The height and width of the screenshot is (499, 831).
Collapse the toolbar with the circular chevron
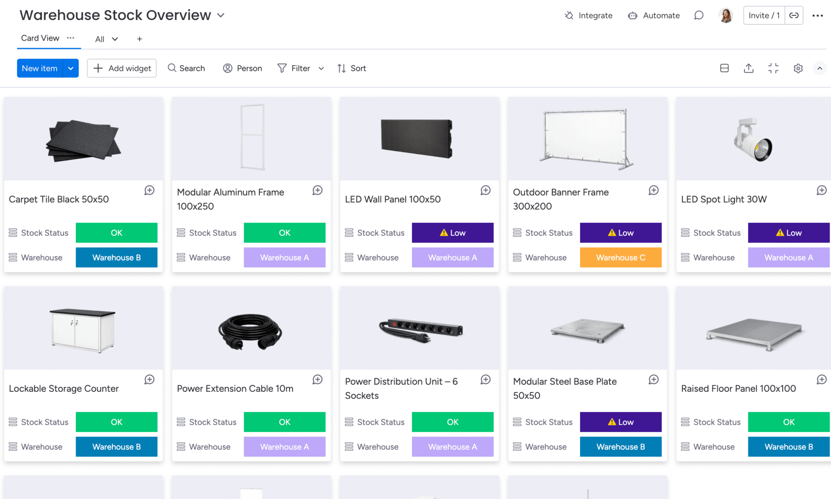[x=820, y=68]
